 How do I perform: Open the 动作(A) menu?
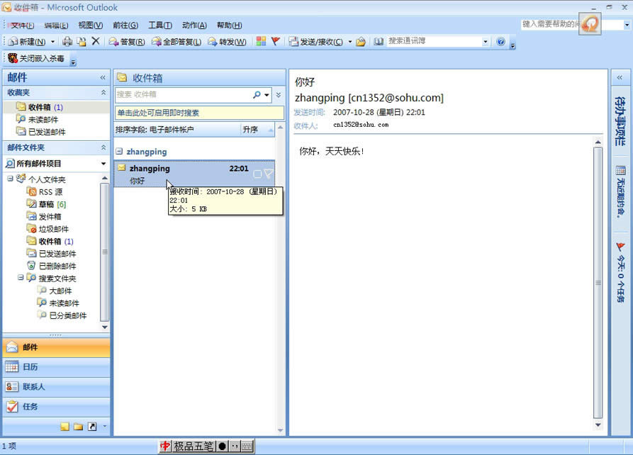pos(194,25)
